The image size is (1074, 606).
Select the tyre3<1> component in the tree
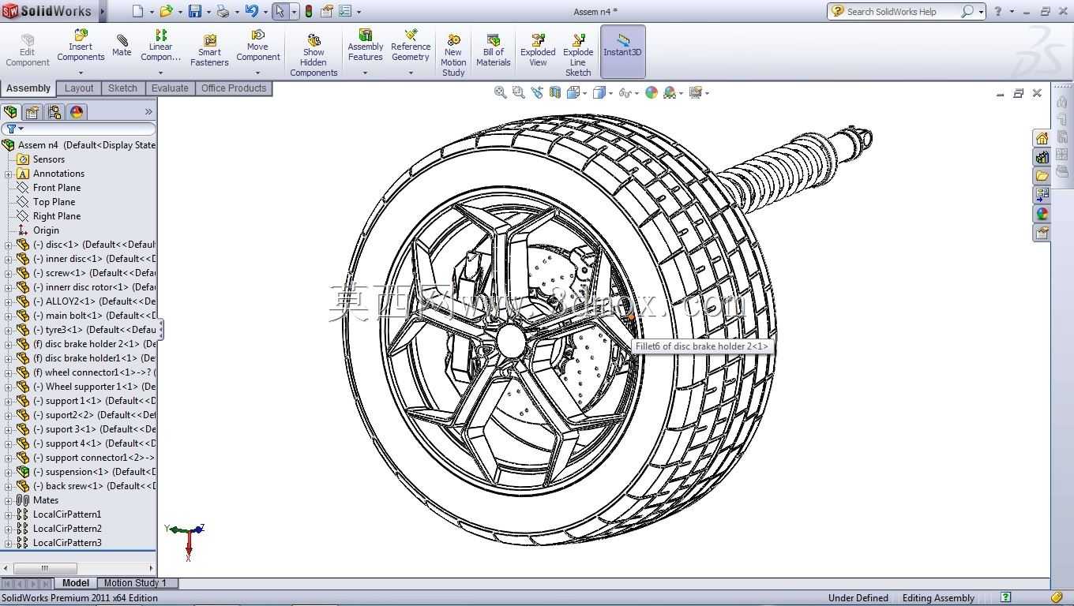[x=95, y=330]
